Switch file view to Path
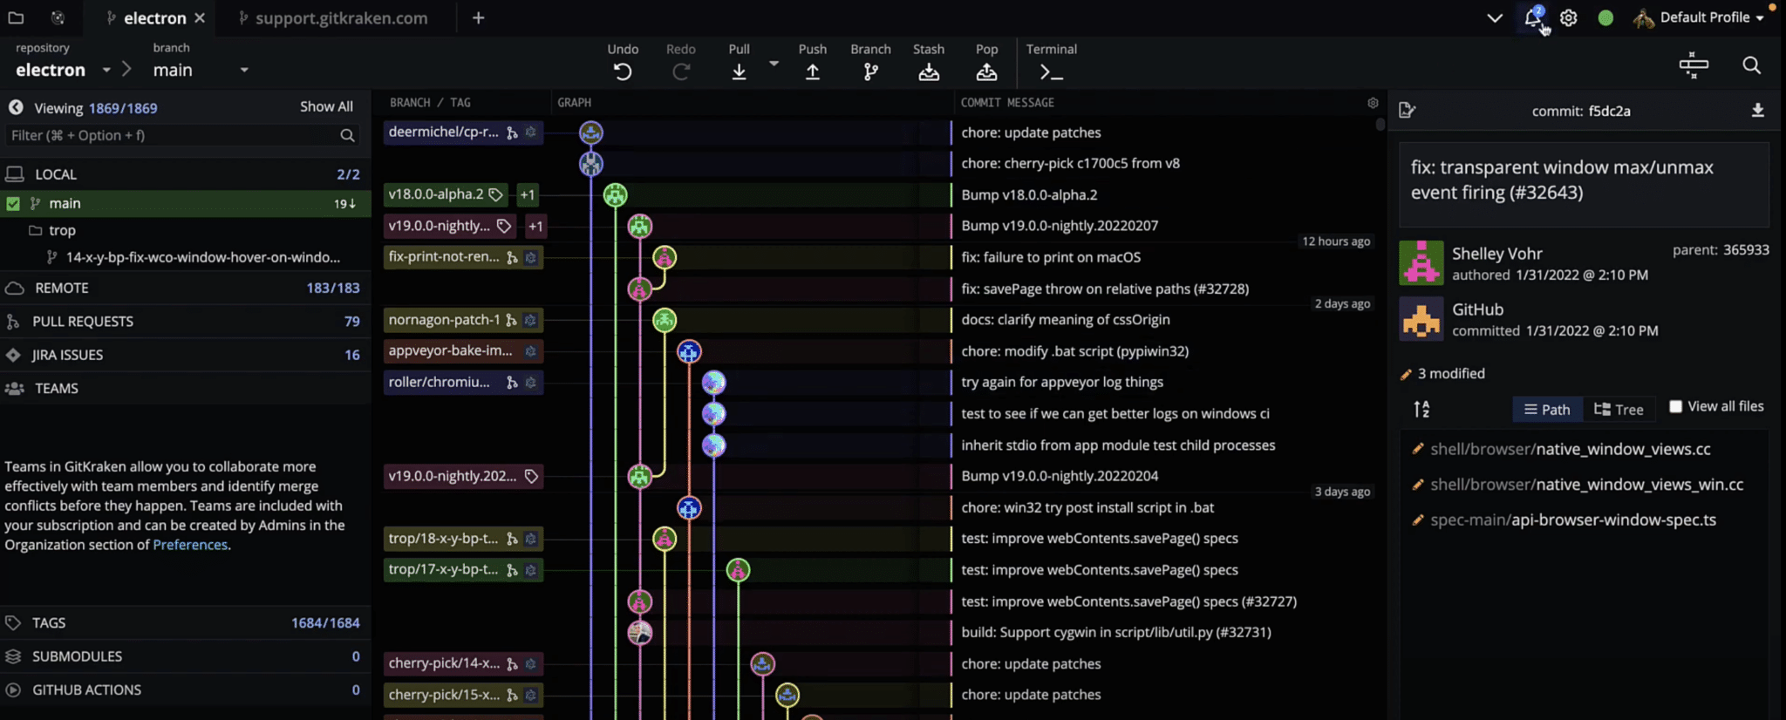Image resolution: width=1786 pixels, height=720 pixels. (1546, 409)
